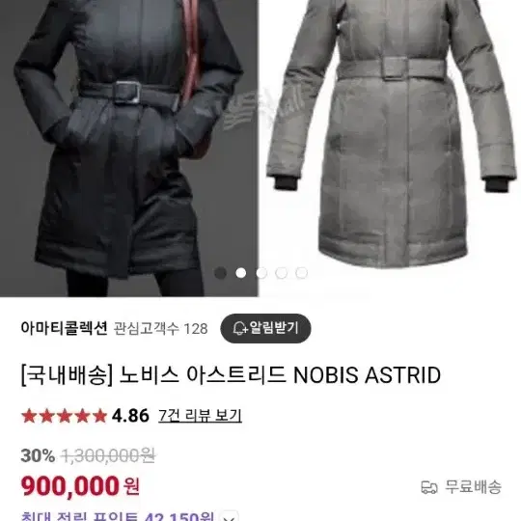Click the five-star rating icons
521x521 pixels.
coord(64,416)
